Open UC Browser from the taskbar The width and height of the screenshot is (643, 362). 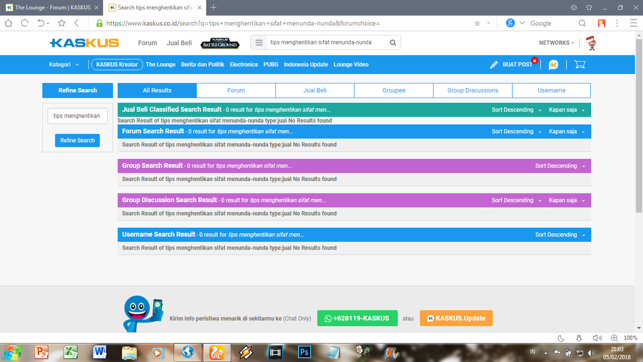pyautogui.click(x=217, y=352)
